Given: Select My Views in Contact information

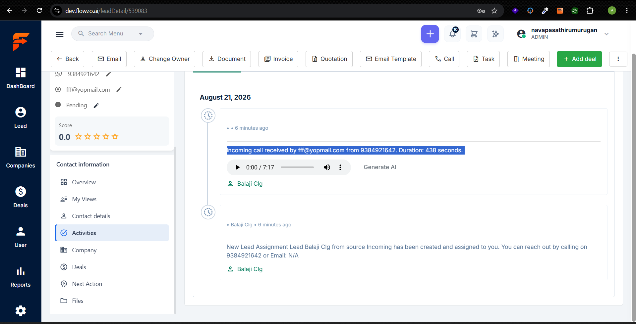Looking at the screenshot, I should (112, 199).
